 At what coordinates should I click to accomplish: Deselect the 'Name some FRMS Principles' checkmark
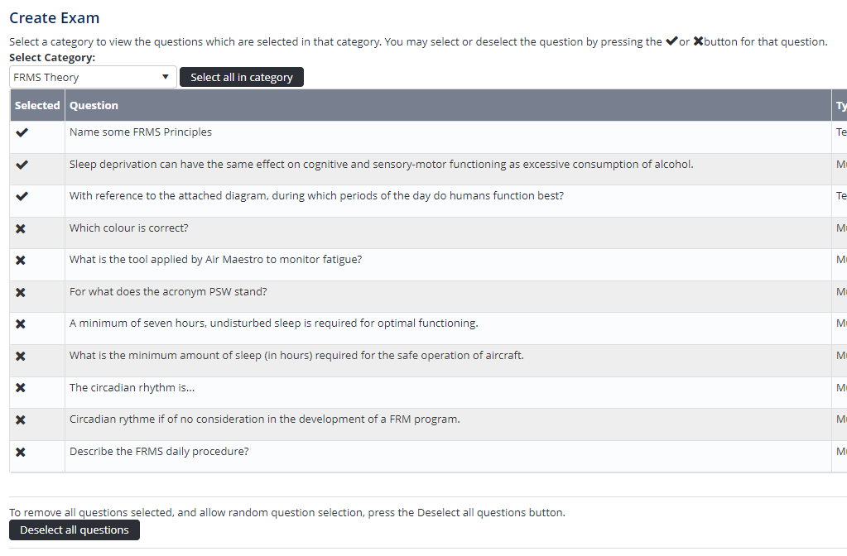22,132
